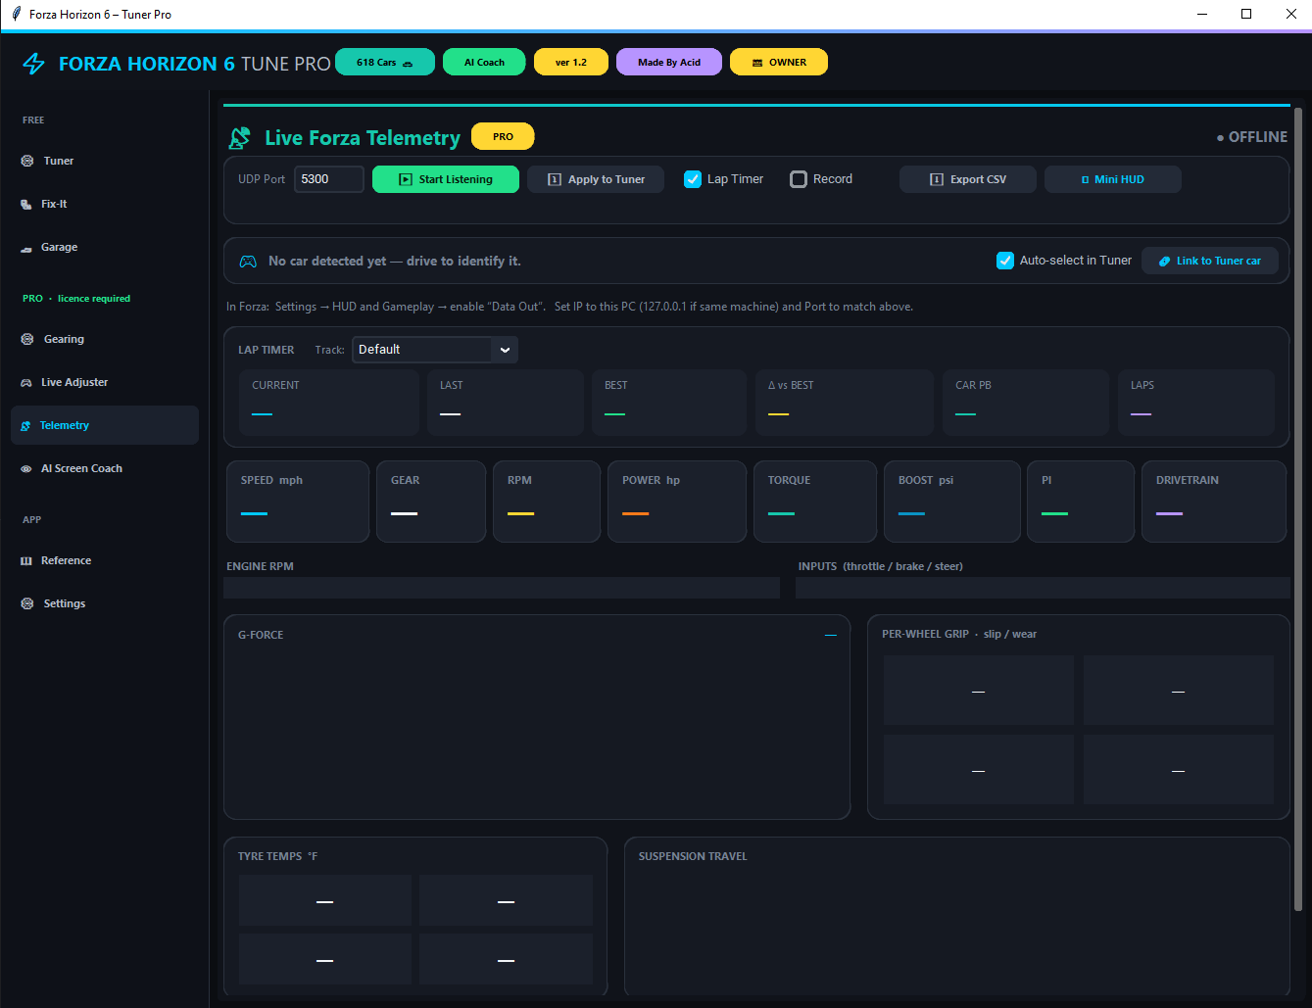Image resolution: width=1312 pixels, height=1008 pixels.
Task: Open the Tuner page
Action: [x=105, y=161]
